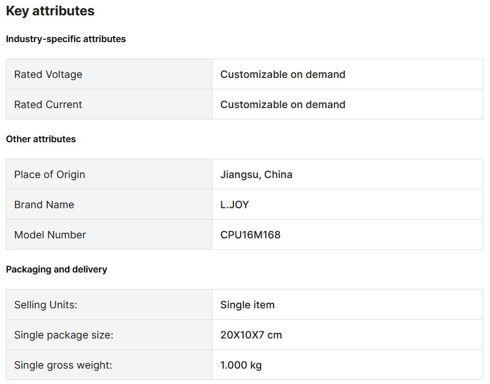Click the Rated Current label cell
This screenshot has width=490, height=384.
pos(109,104)
